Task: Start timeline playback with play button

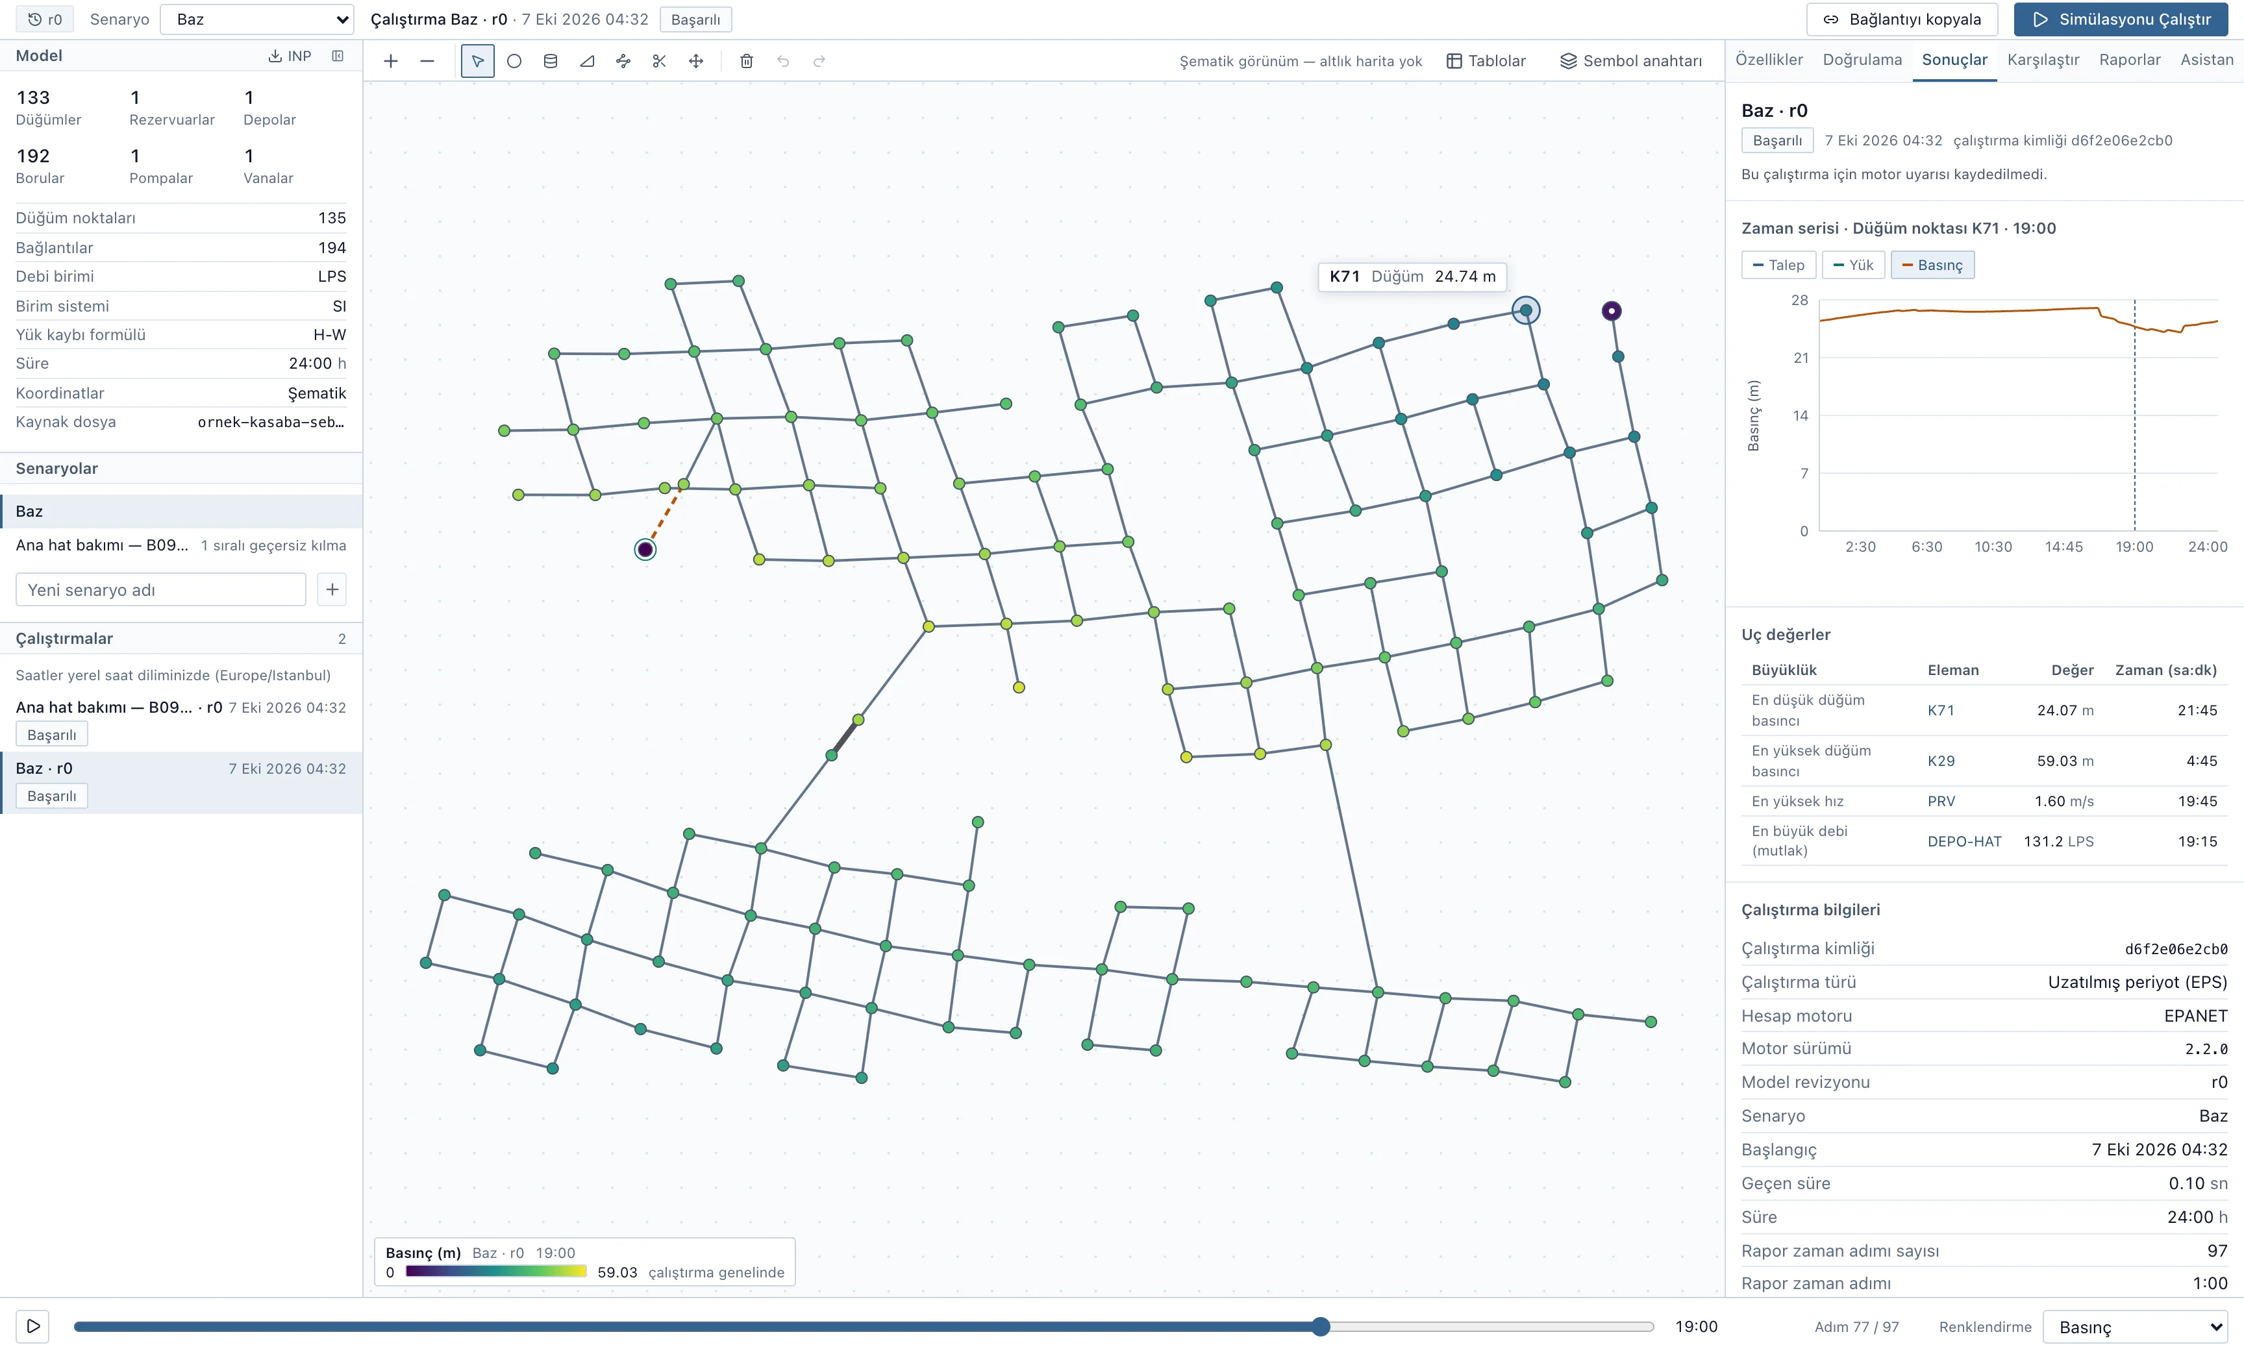Action: click(x=32, y=1326)
